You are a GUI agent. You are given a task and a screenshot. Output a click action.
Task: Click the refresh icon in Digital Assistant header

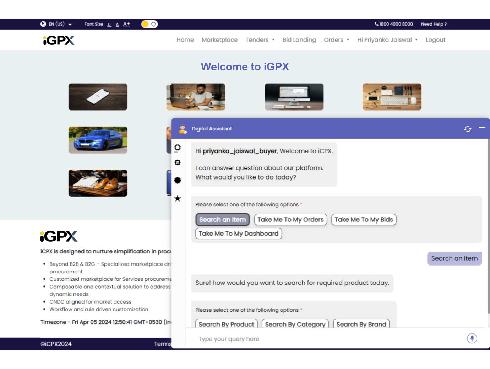pyautogui.click(x=468, y=129)
